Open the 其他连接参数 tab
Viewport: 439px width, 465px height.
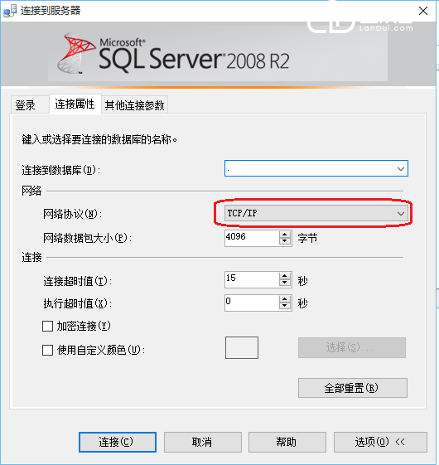[x=134, y=105]
